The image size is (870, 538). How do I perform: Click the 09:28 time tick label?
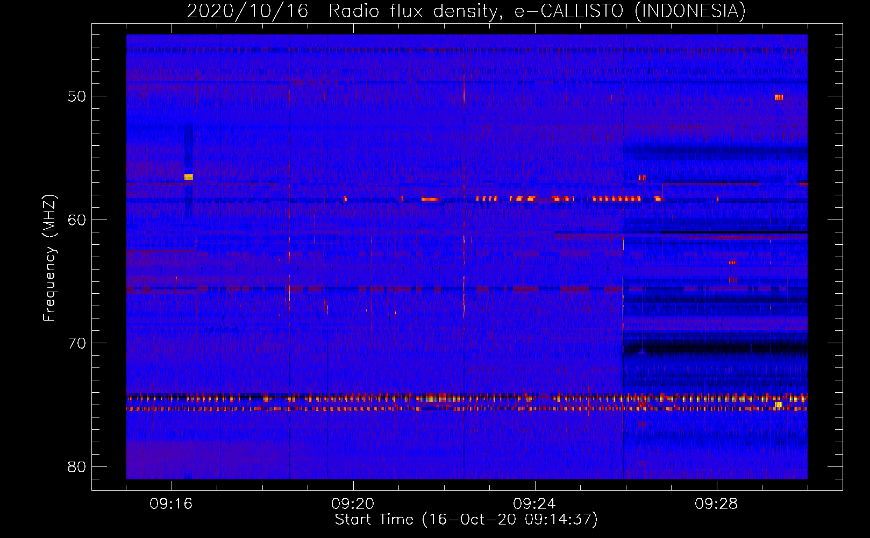tap(716, 504)
